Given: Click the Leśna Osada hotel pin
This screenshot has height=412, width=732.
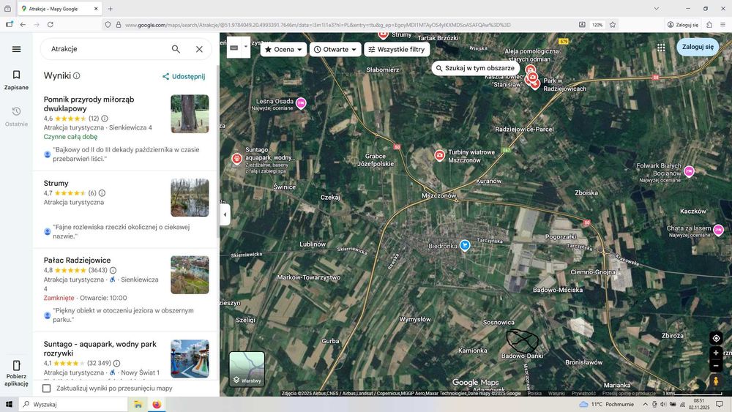Looking at the screenshot, I should pyautogui.click(x=301, y=103).
